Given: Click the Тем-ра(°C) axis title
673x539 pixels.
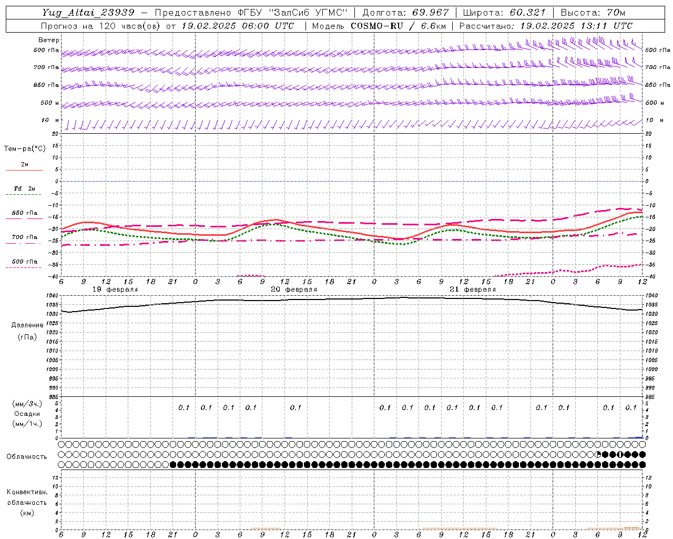Looking at the screenshot, I should click(x=25, y=149).
